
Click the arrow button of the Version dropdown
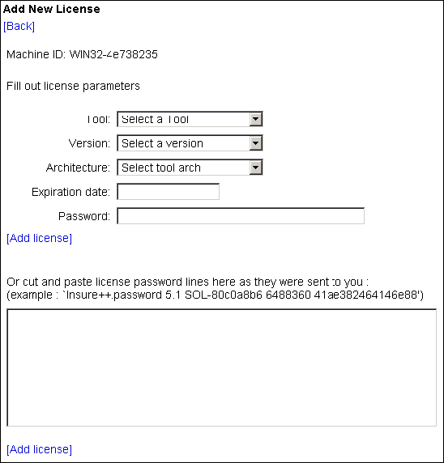coord(255,143)
